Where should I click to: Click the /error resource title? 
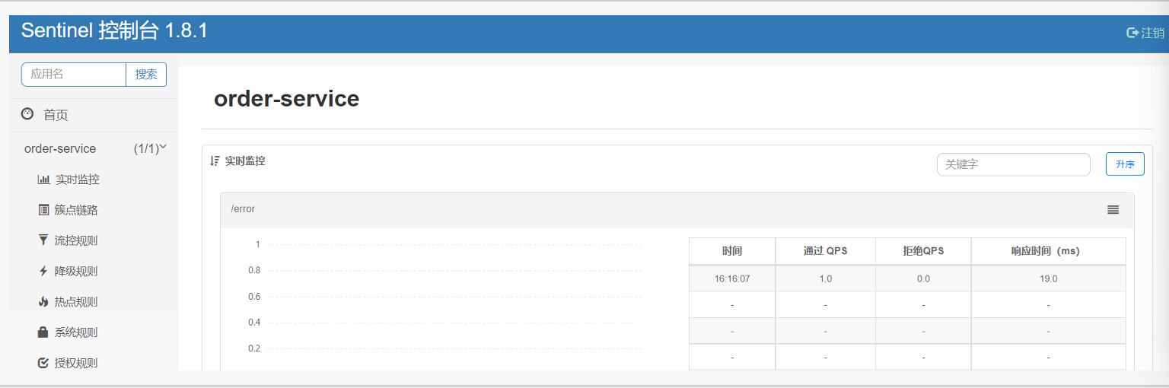coord(243,209)
